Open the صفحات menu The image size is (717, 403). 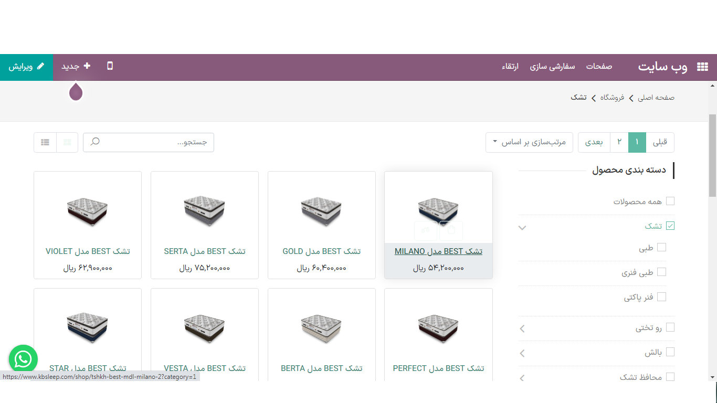pos(599,67)
